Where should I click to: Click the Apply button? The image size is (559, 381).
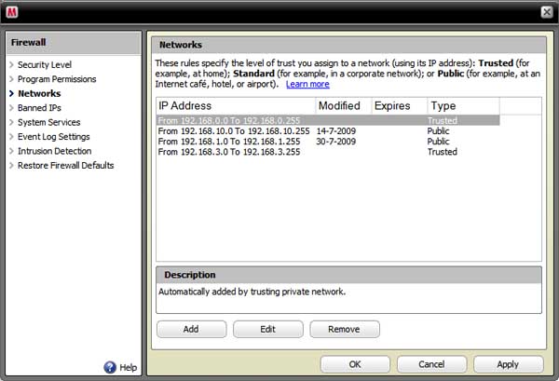pyautogui.click(x=508, y=363)
